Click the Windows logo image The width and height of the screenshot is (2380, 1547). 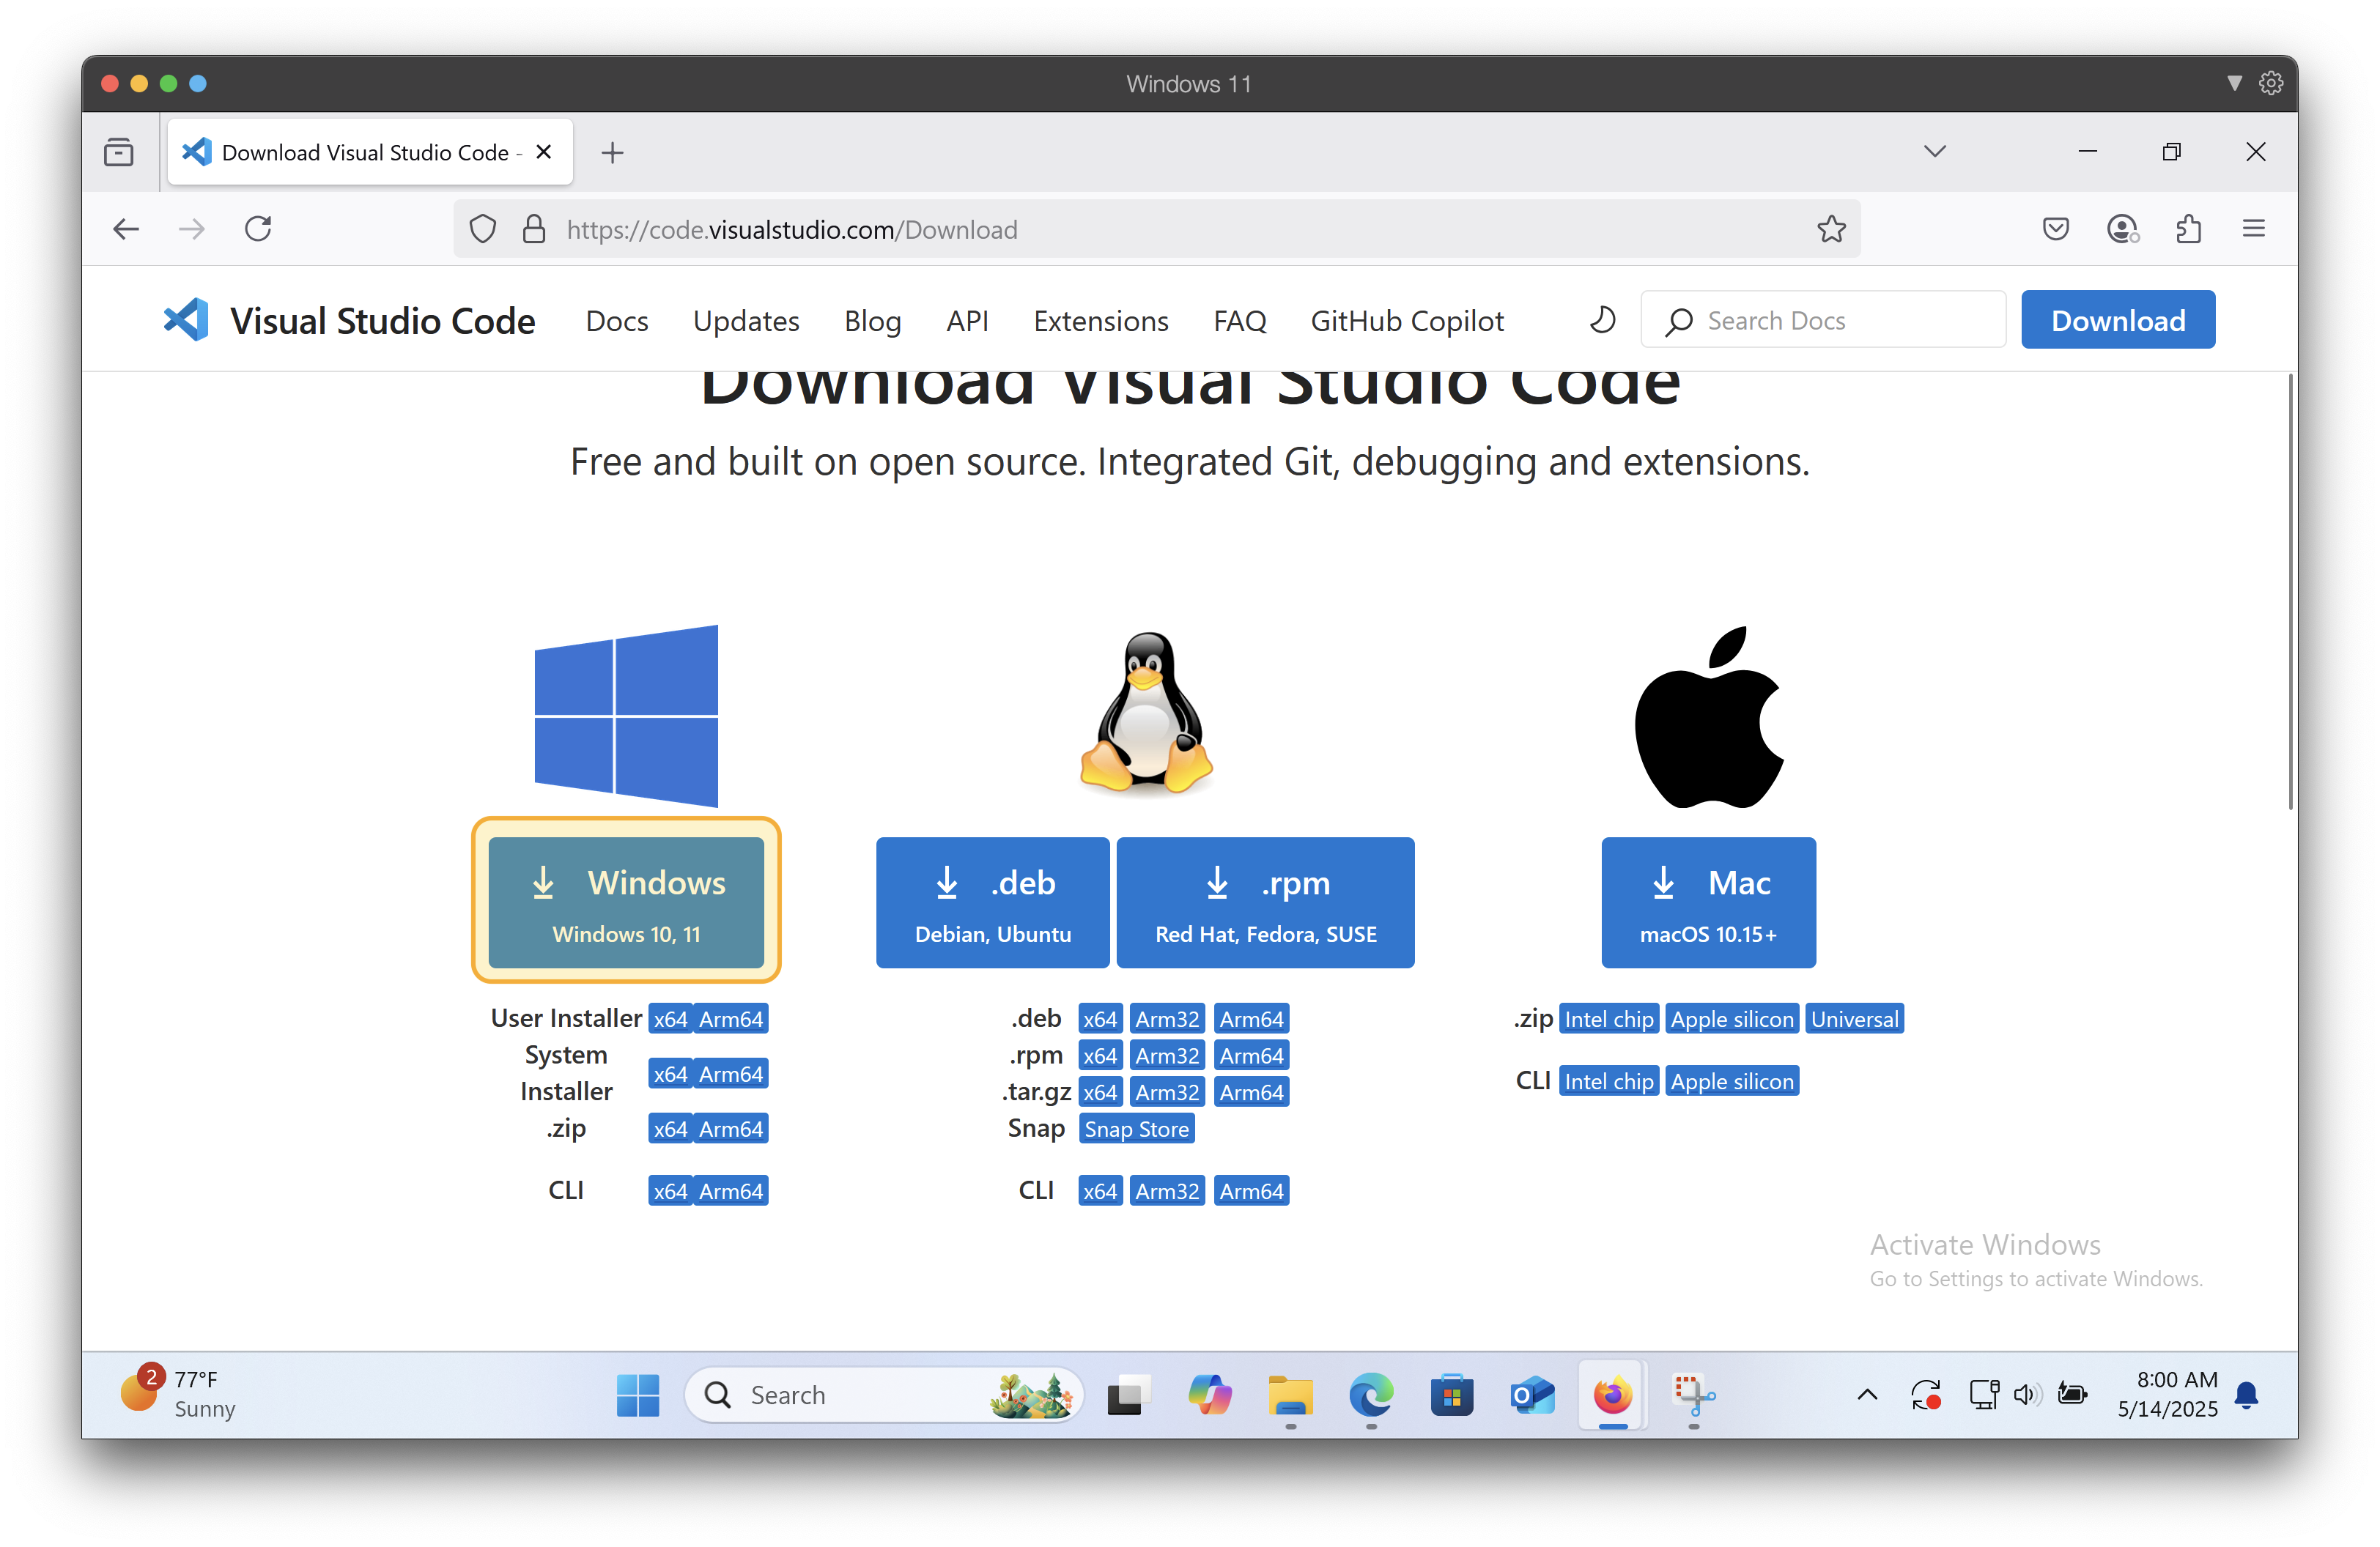click(x=626, y=716)
